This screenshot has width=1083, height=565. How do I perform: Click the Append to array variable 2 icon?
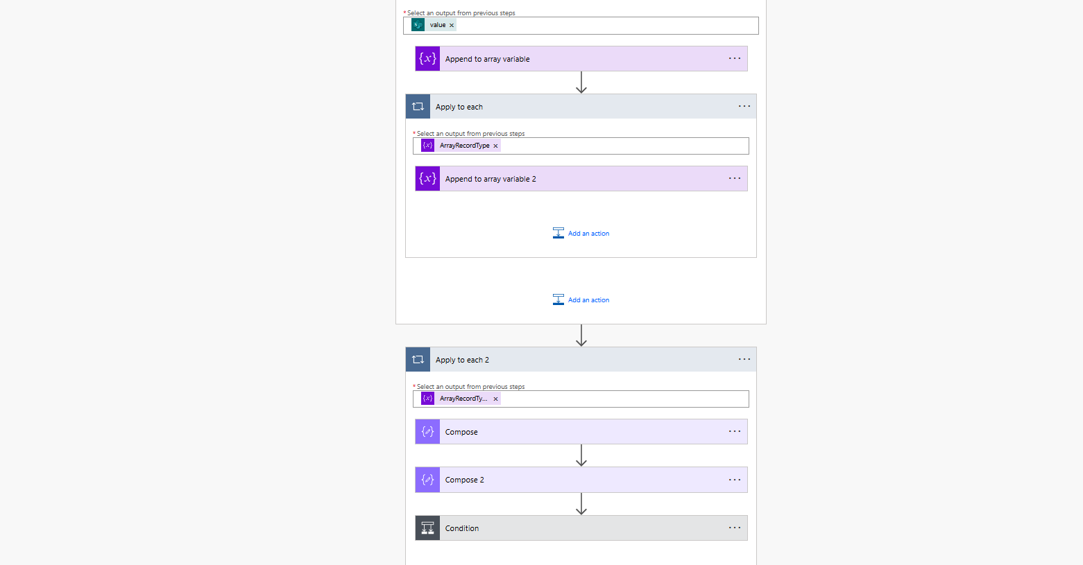click(427, 179)
